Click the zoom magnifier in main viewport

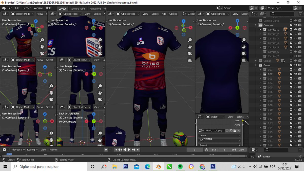[189, 40]
